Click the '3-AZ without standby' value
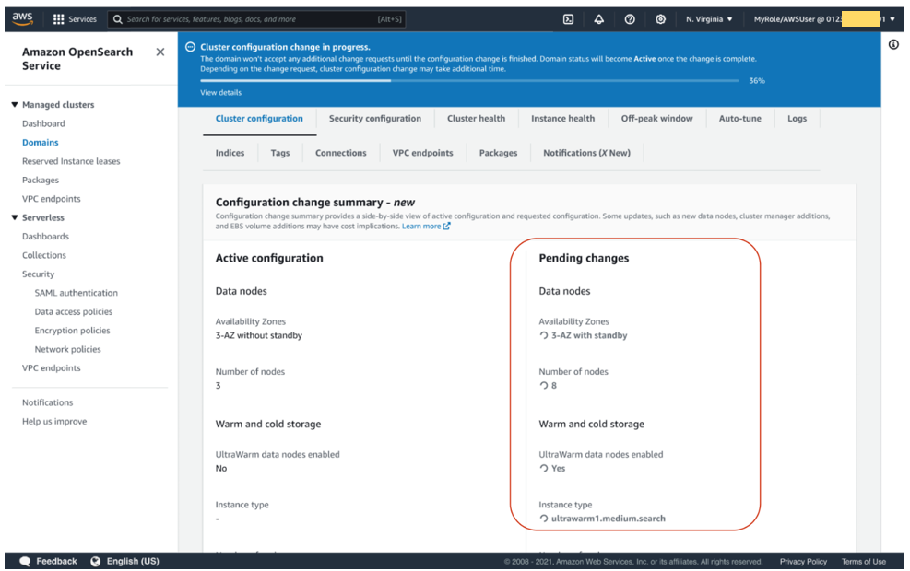 [x=259, y=335]
